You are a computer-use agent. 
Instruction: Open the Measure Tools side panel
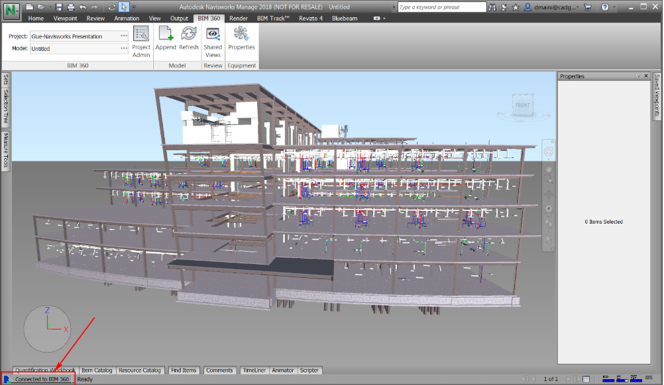pos(6,150)
